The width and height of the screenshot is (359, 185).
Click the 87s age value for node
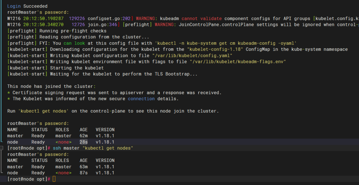(x=83, y=173)
